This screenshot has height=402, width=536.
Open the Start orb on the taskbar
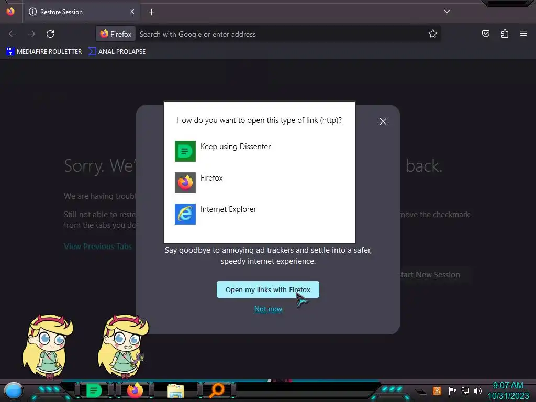14,390
